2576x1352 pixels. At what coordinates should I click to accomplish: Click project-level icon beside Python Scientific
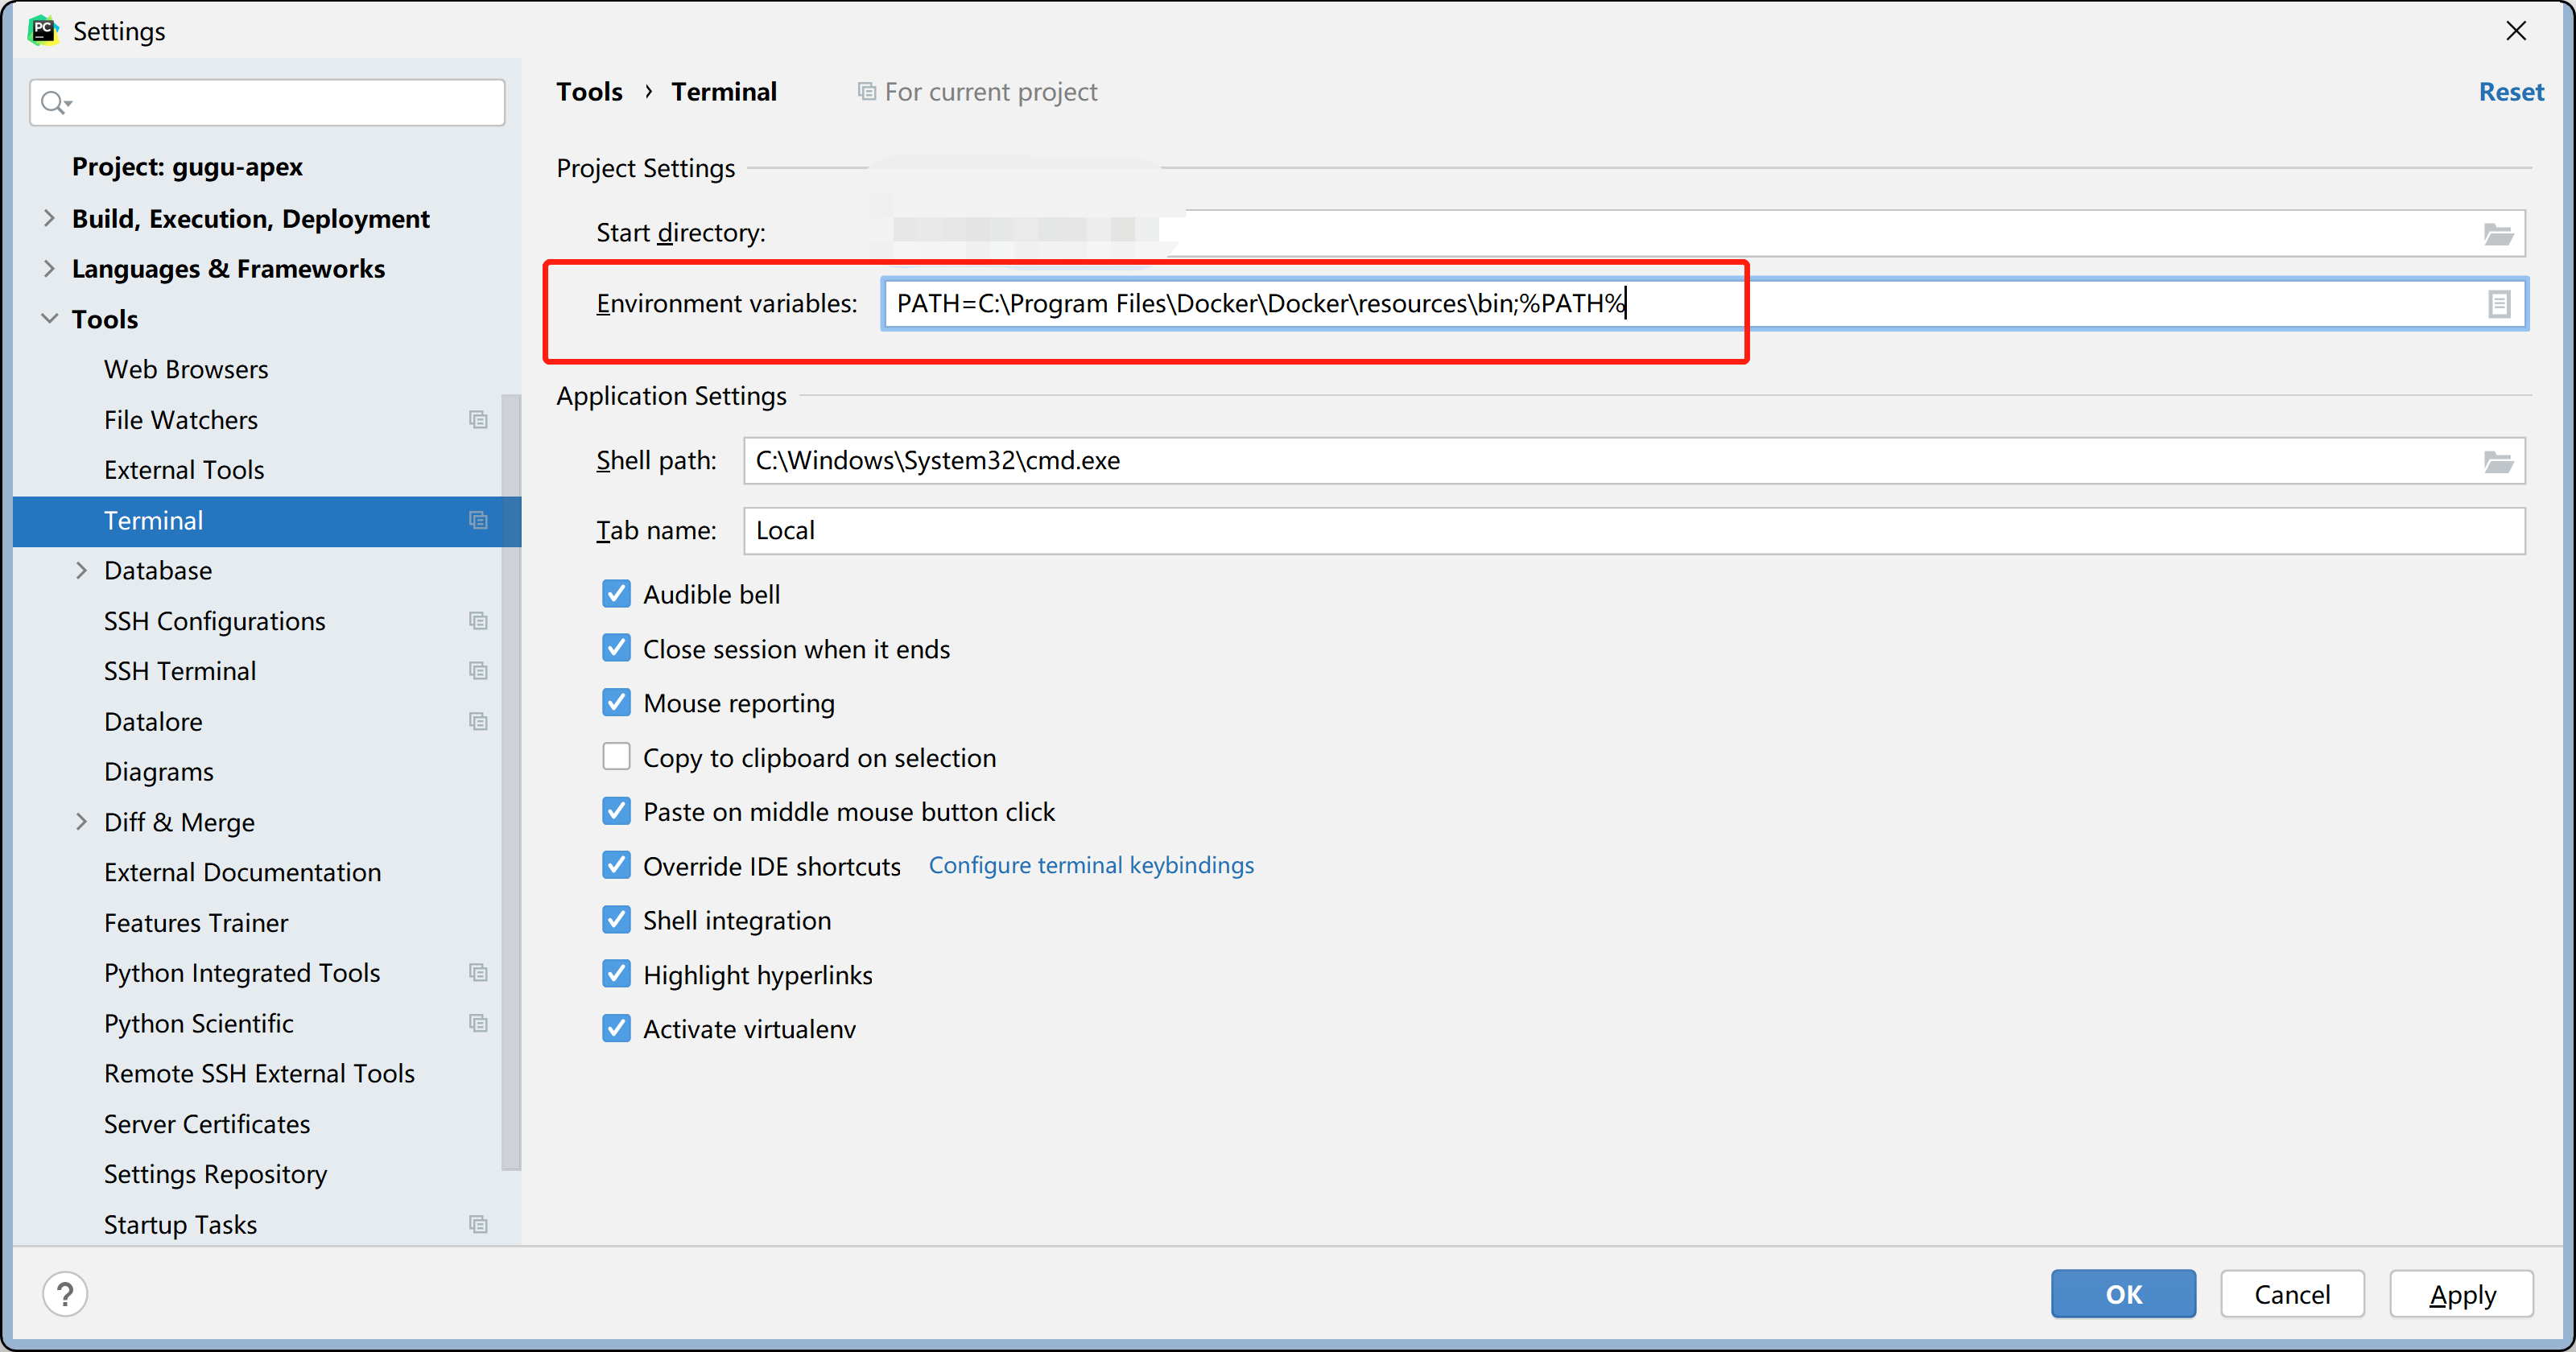pyautogui.click(x=478, y=1023)
